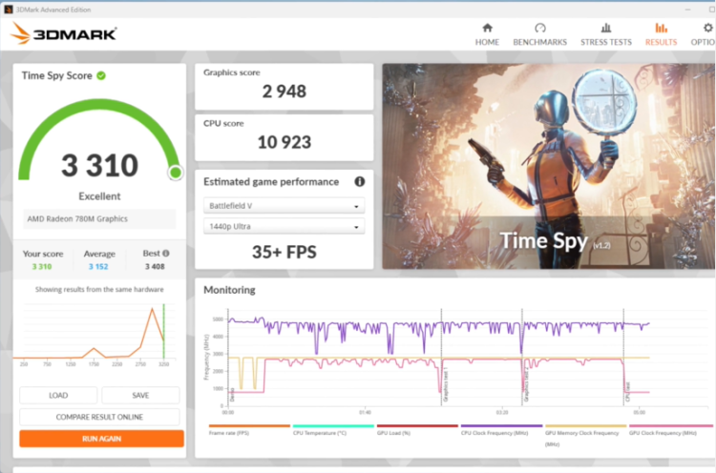
Task: Open the Options gear icon
Action: pos(707,29)
